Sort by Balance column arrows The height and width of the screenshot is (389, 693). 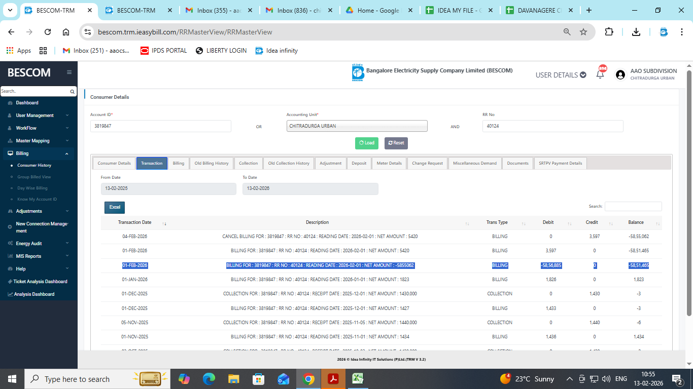657,223
